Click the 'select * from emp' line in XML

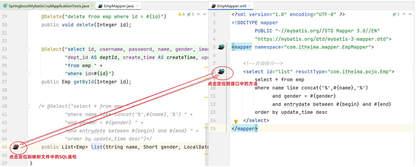280,80
